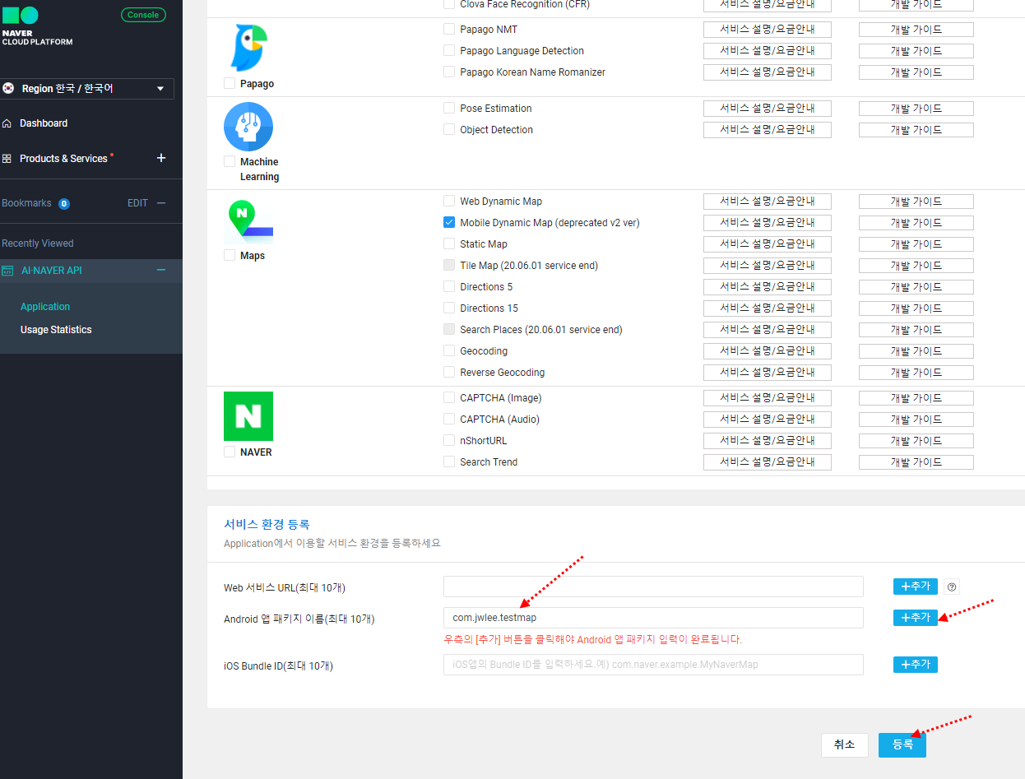This screenshot has height=779, width=1025.
Task: Open 개발 가이드 for Object Detection
Action: coord(916,130)
